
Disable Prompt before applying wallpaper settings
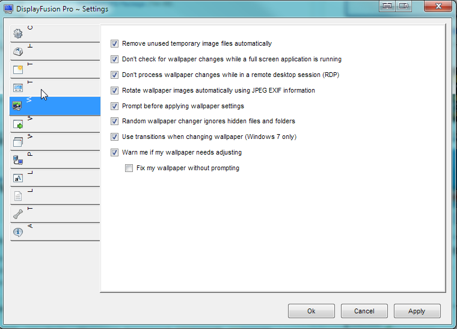point(115,106)
